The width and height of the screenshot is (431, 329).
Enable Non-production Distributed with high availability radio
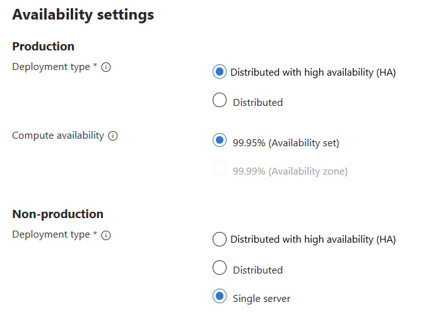click(220, 240)
